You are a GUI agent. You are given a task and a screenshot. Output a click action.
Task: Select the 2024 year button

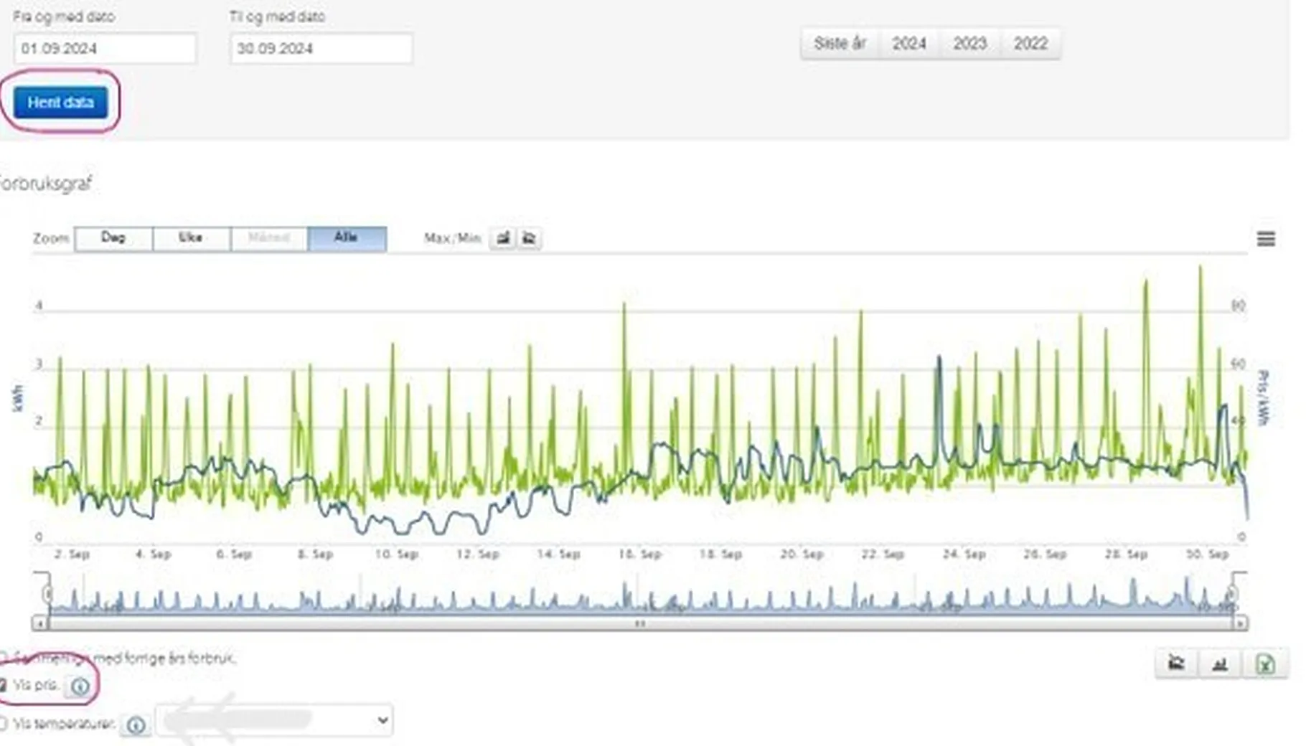click(x=909, y=44)
